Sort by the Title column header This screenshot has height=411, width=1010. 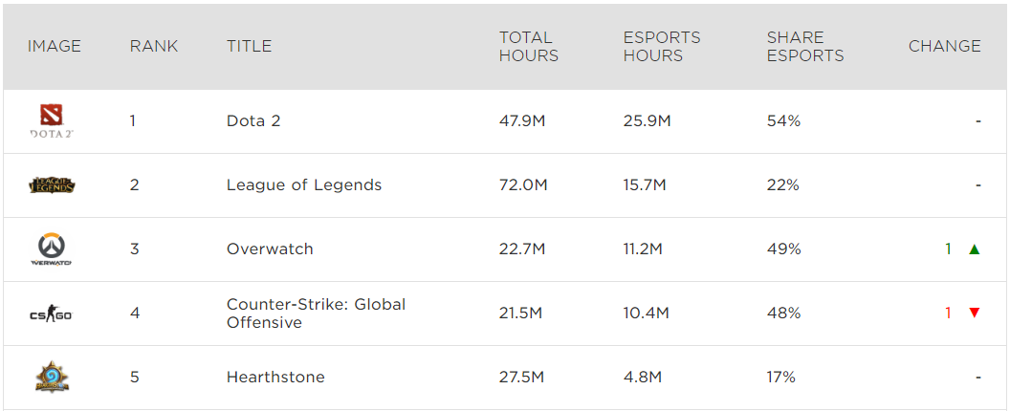click(x=249, y=46)
